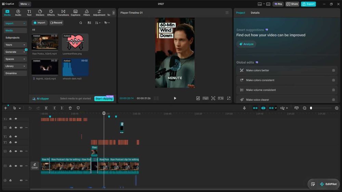Viewport: 342px width, 192px height.
Task: Open the media filter dropdown
Action: click(107, 23)
